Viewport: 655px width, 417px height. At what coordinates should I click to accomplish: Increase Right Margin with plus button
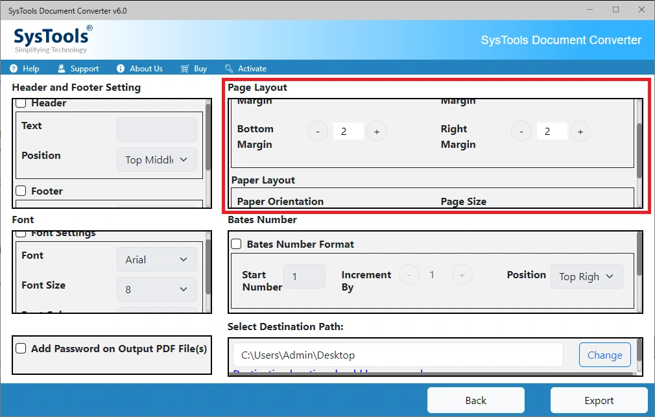pyautogui.click(x=580, y=132)
